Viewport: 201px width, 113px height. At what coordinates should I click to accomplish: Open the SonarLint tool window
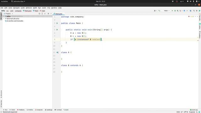coord(39,110)
